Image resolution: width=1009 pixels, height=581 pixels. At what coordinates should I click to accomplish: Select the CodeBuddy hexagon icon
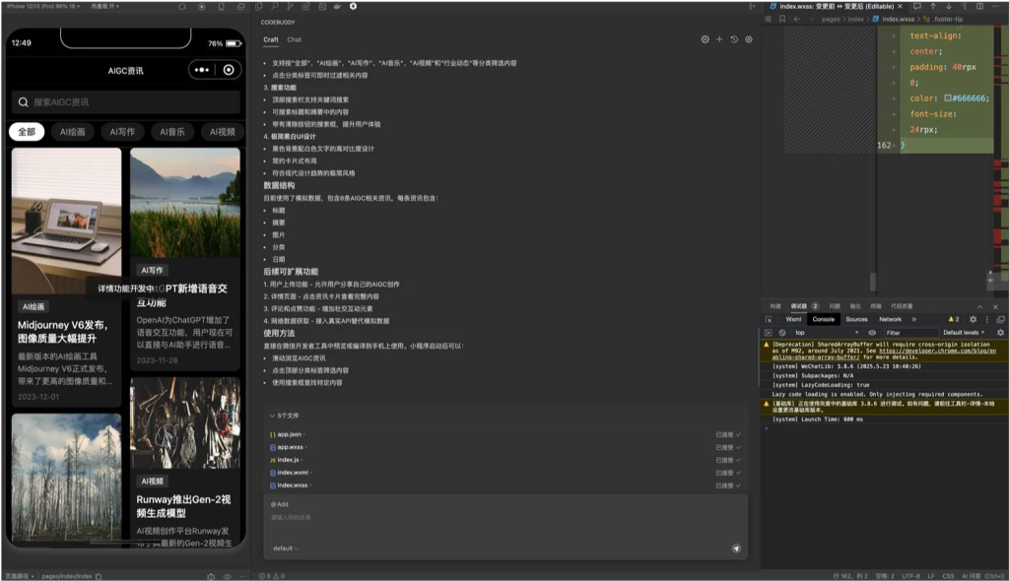point(353,7)
